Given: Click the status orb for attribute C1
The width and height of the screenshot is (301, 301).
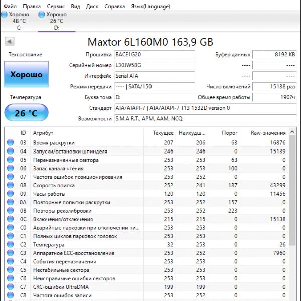Looking at the screenshot, I should (11, 236).
